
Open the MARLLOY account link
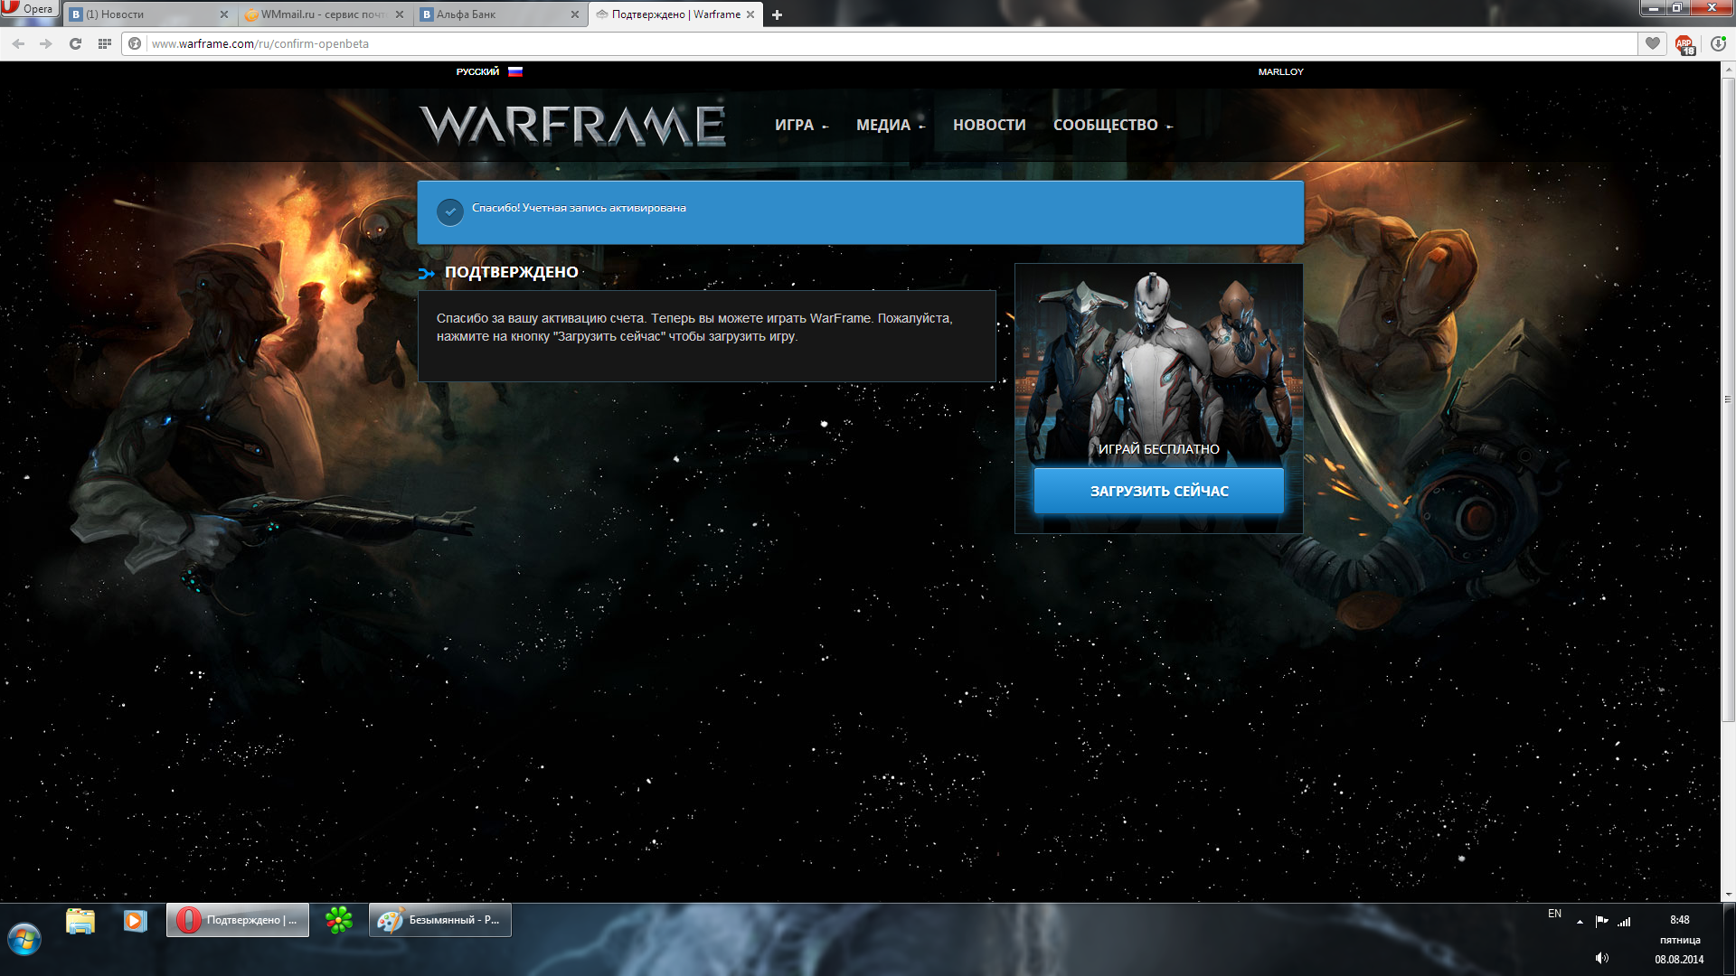click(x=1280, y=71)
